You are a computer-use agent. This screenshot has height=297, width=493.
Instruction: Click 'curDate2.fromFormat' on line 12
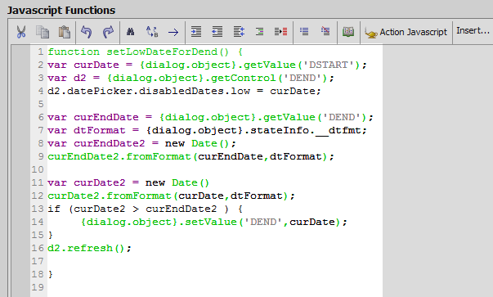(x=109, y=196)
